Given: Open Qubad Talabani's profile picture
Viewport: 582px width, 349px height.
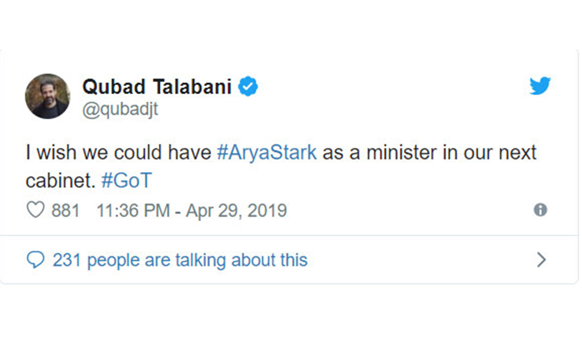Looking at the screenshot, I should 47,96.
